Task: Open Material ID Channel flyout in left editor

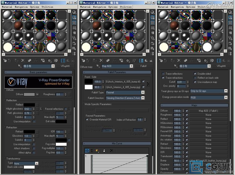Action: click(x=49, y=60)
